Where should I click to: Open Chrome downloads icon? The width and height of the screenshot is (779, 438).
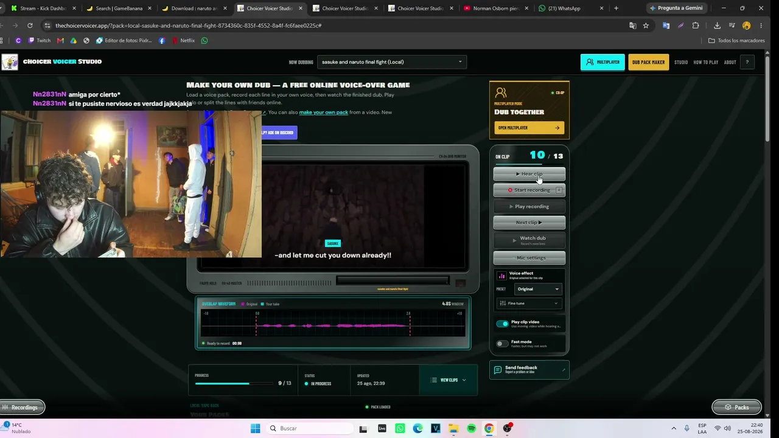717,26
